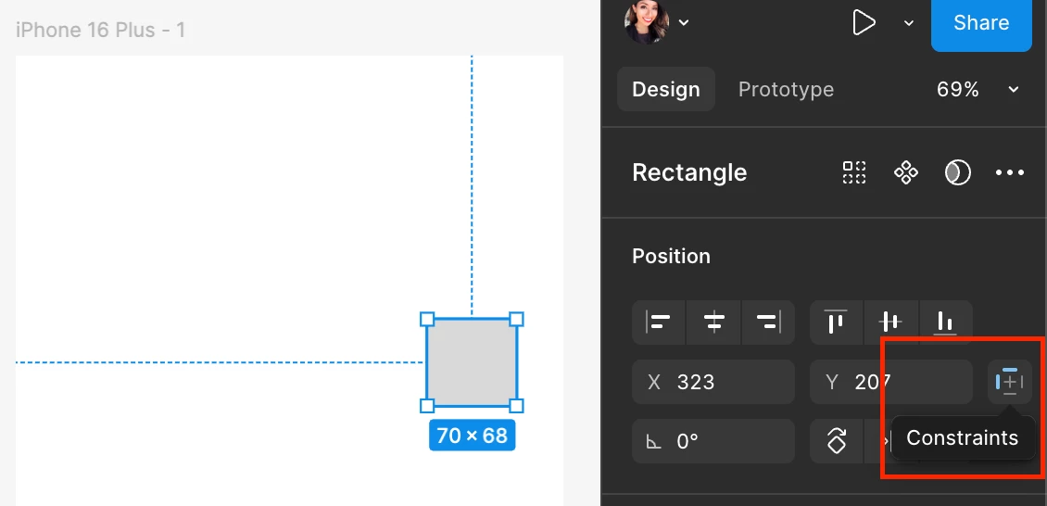
Task: Switch to the Design tab
Action: click(666, 90)
